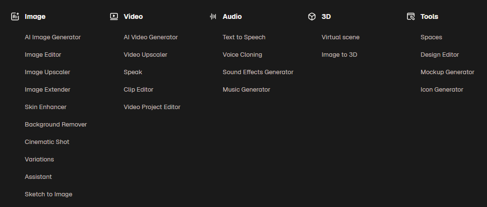
Task: Click the video play icon beside Video heading
Action: tap(114, 16)
